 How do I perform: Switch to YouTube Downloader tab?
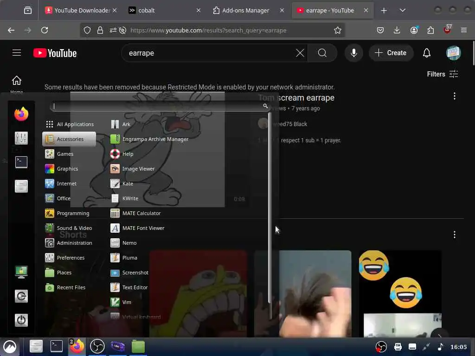point(80,10)
